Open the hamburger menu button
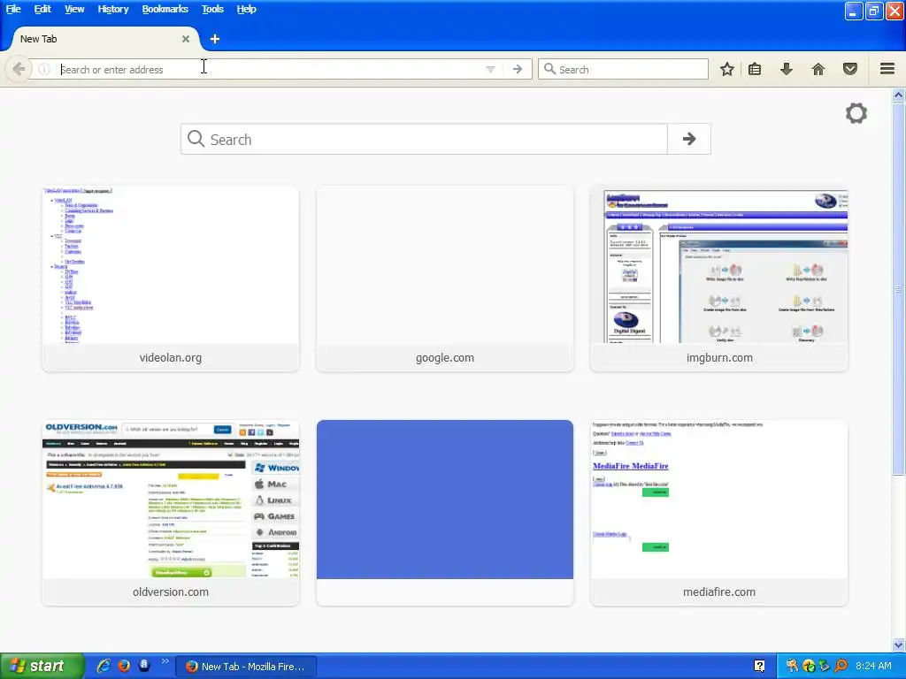The image size is (906, 679). click(887, 69)
